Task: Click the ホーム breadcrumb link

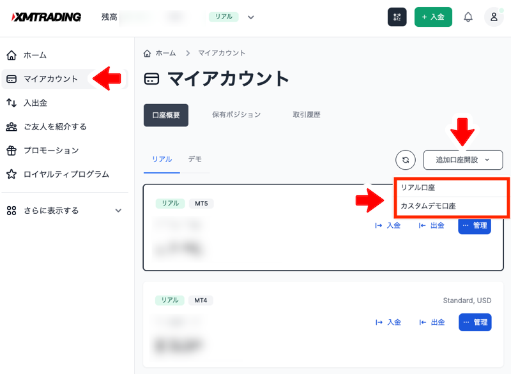Action: [x=165, y=53]
